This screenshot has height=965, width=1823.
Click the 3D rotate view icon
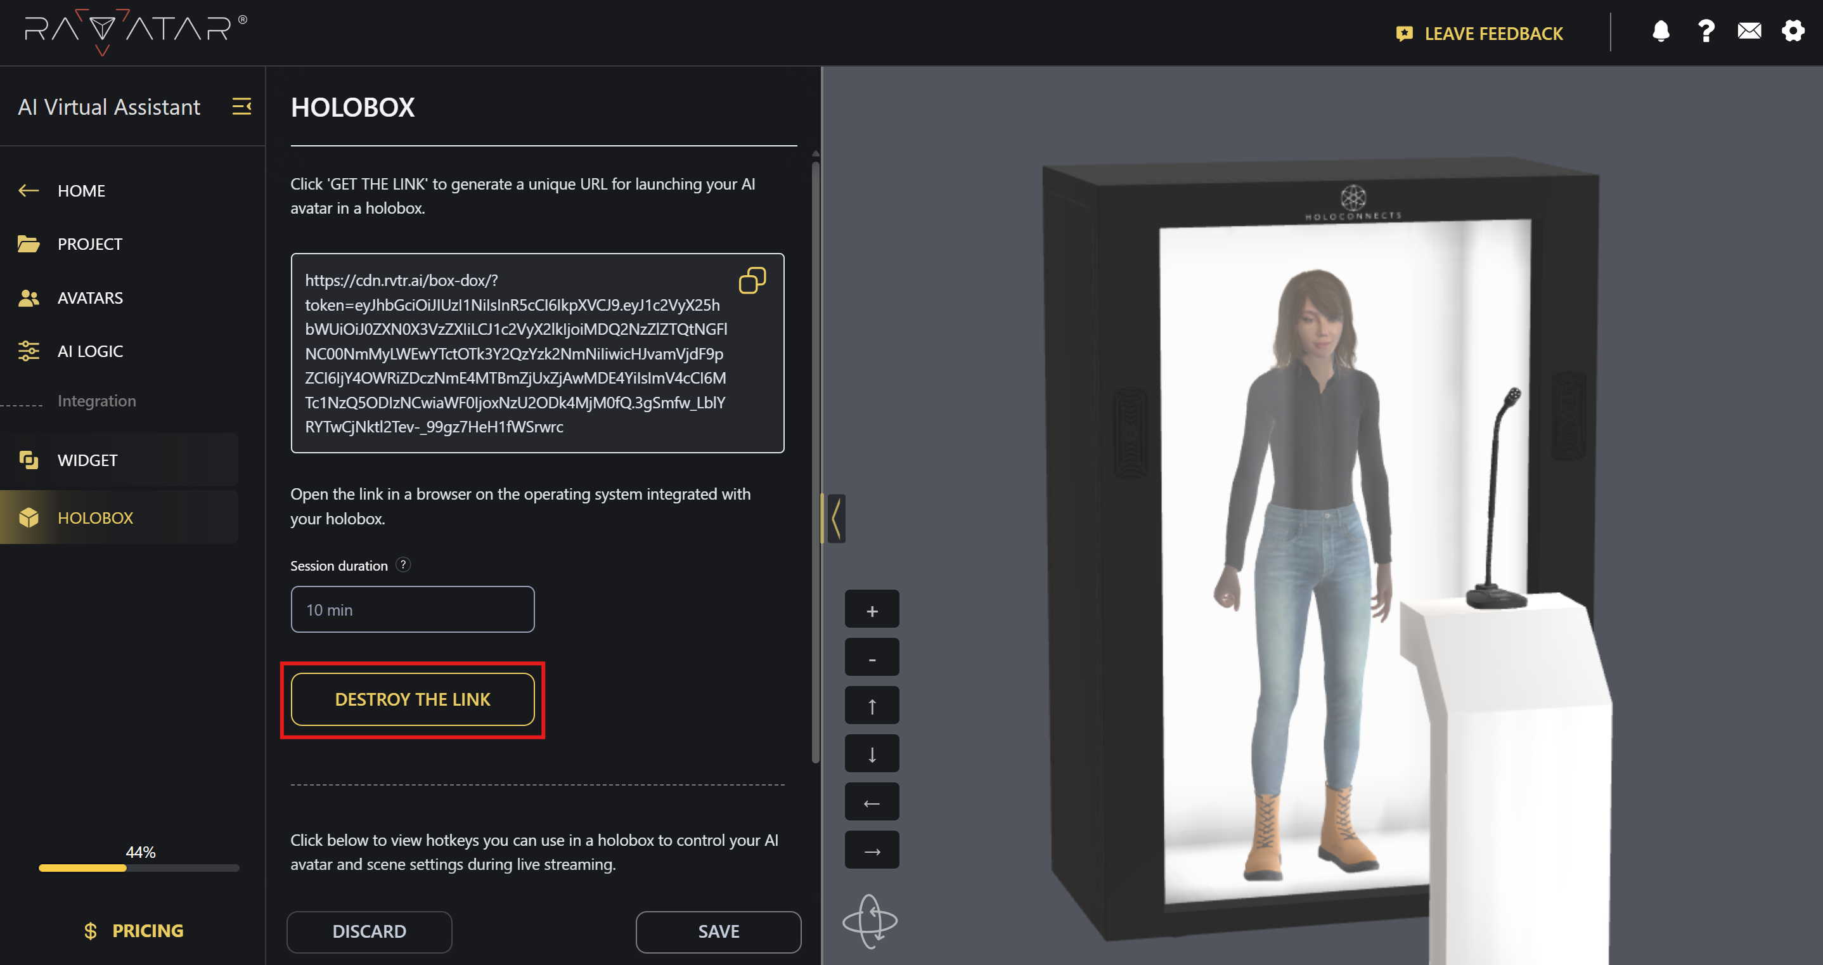(x=870, y=921)
